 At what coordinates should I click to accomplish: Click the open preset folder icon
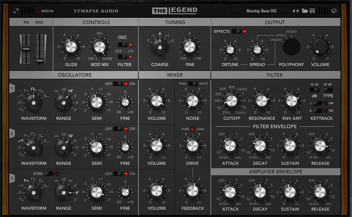[x=304, y=11]
